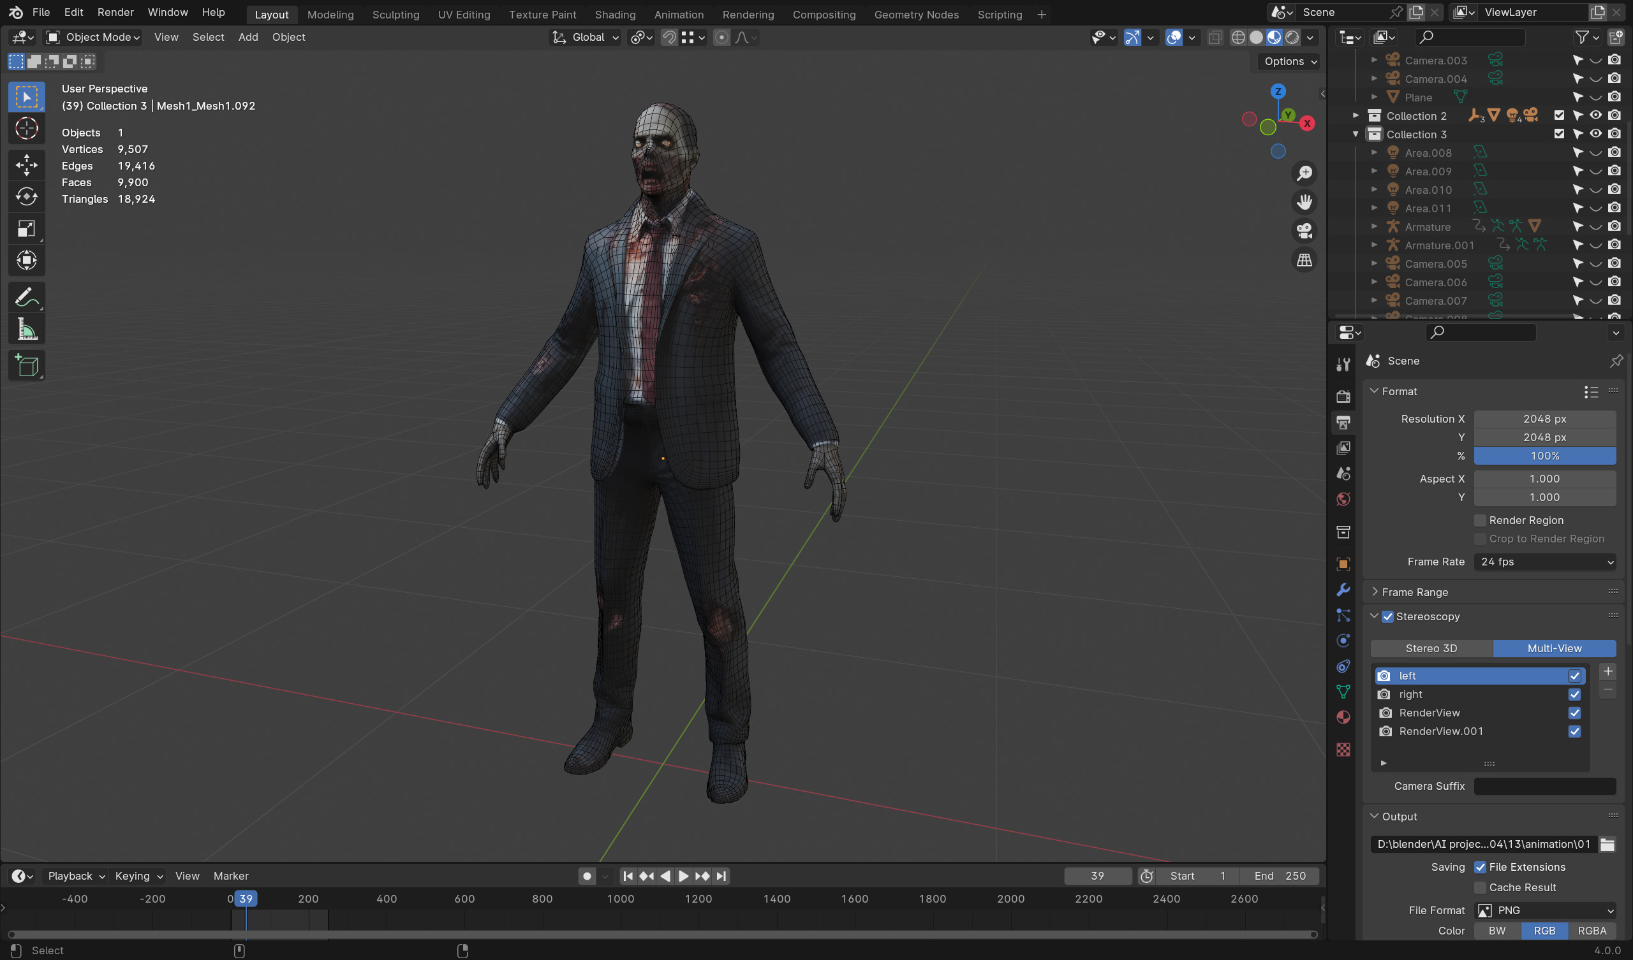
Task: Uncheck the right view checkbox
Action: click(x=1575, y=694)
